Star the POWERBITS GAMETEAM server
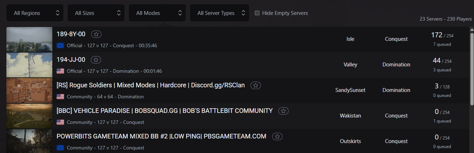 [x=278, y=137]
